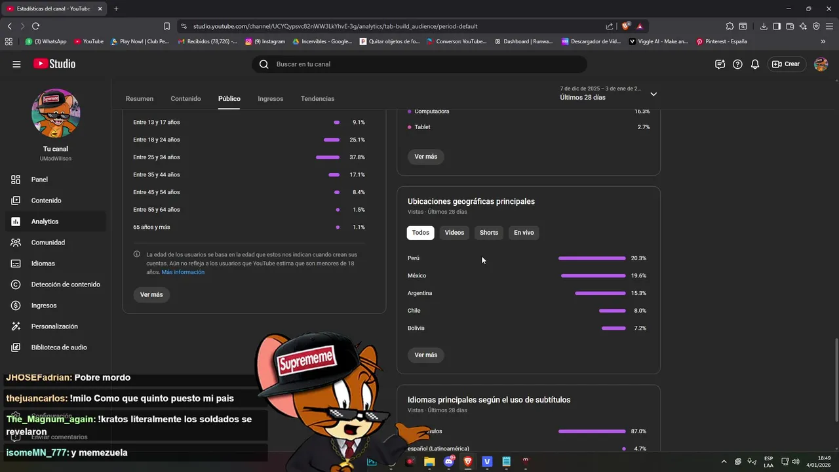Click the Argentina row
This screenshot has height=472, width=839.
[x=528, y=293]
